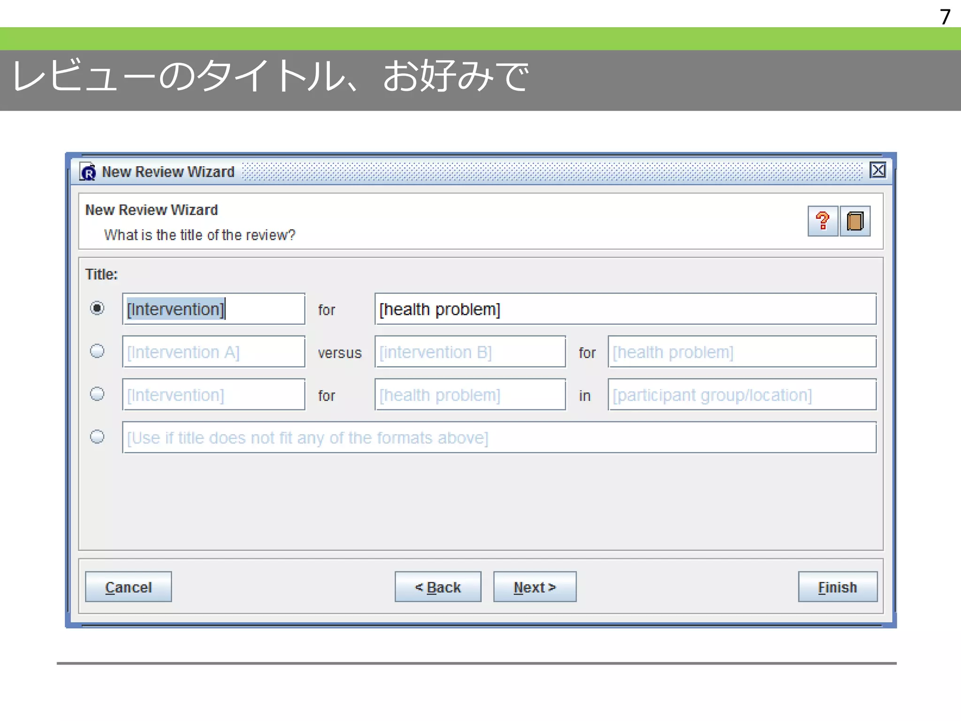Screen dimensions: 961x721
Task: Click the RevMan R icon in title bar
Action: click(x=88, y=172)
